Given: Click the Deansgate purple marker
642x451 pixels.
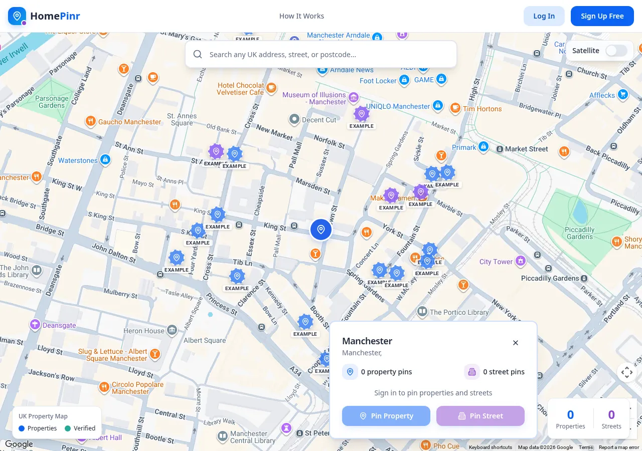Looking at the screenshot, I should (35, 325).
